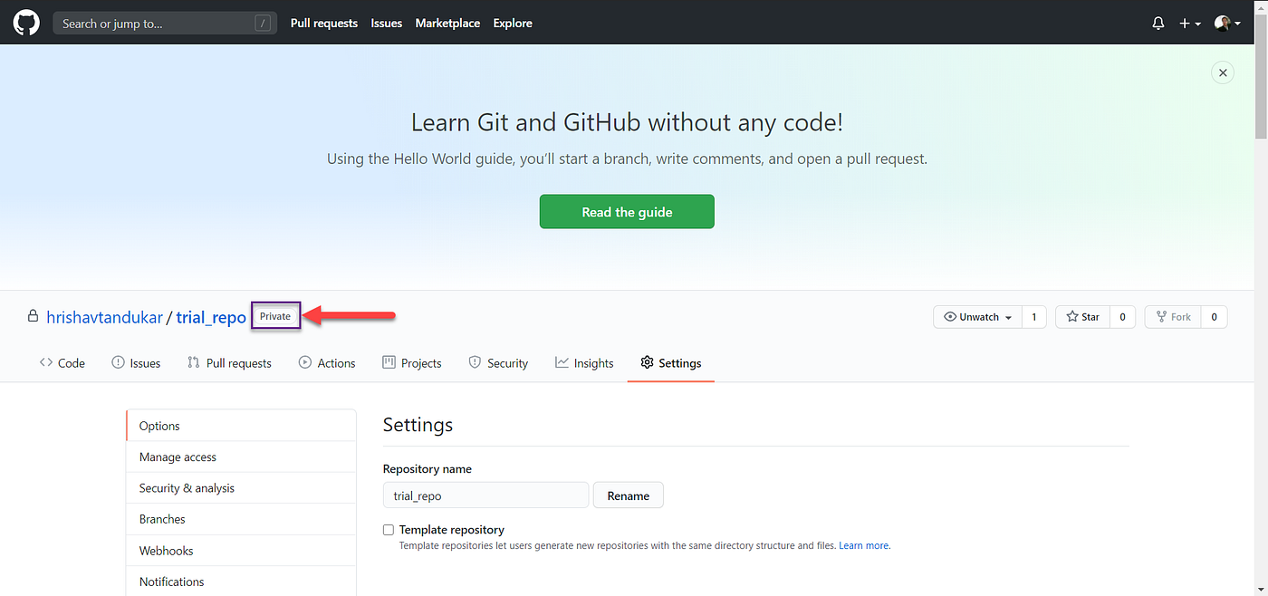
Task: Click the lock icon beside the repository name
Action: (33, 315)
